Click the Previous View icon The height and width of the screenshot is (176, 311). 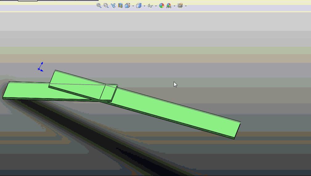pyautogui.click(x=113, y=6)
